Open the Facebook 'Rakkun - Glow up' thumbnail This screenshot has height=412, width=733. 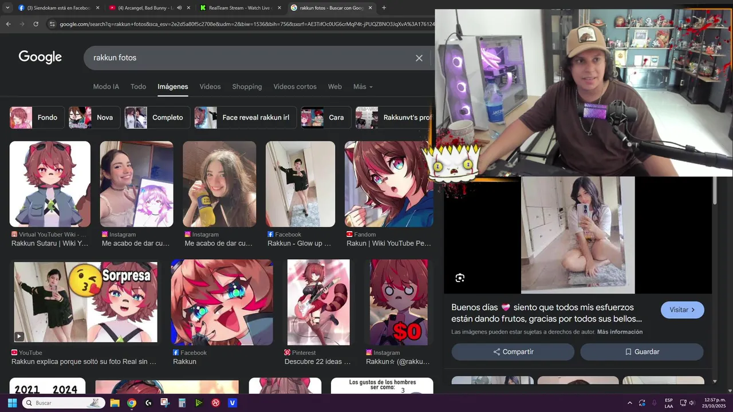[x=300, y=184]
